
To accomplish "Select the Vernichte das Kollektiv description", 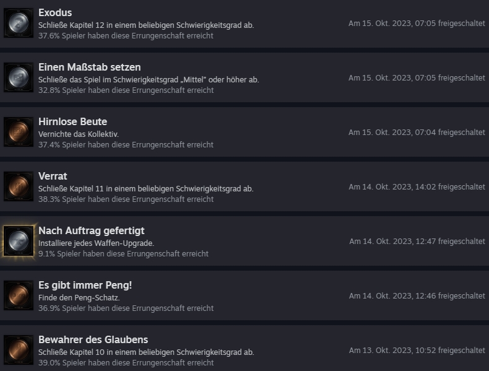I will [79, 134].
